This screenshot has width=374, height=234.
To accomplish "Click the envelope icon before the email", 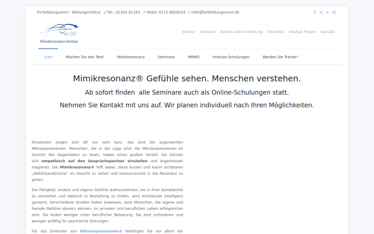I will 189,12.
